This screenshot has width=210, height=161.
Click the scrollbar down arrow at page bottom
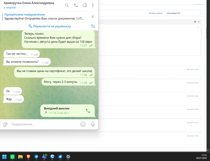tap(208, 150)
